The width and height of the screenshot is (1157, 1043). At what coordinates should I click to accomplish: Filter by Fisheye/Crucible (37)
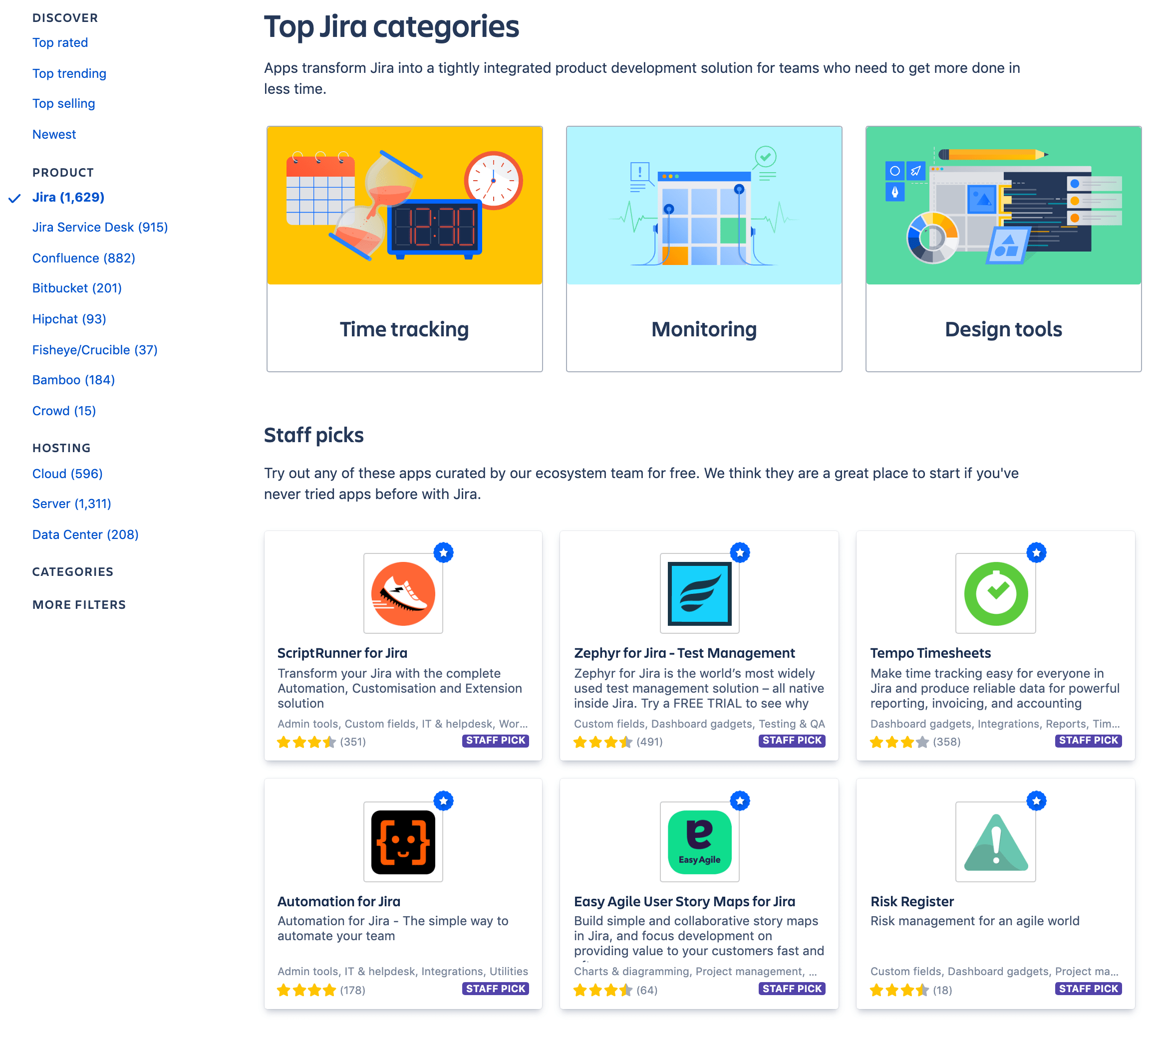pyautogui.click(x=94, y=350)
